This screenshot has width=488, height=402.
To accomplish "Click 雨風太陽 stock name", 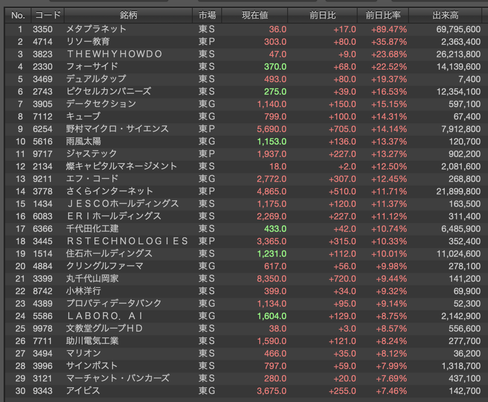I will (x=83, y=141).
